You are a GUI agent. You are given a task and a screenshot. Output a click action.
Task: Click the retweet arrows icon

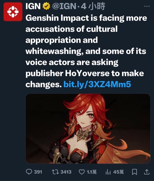pos(55,172)
